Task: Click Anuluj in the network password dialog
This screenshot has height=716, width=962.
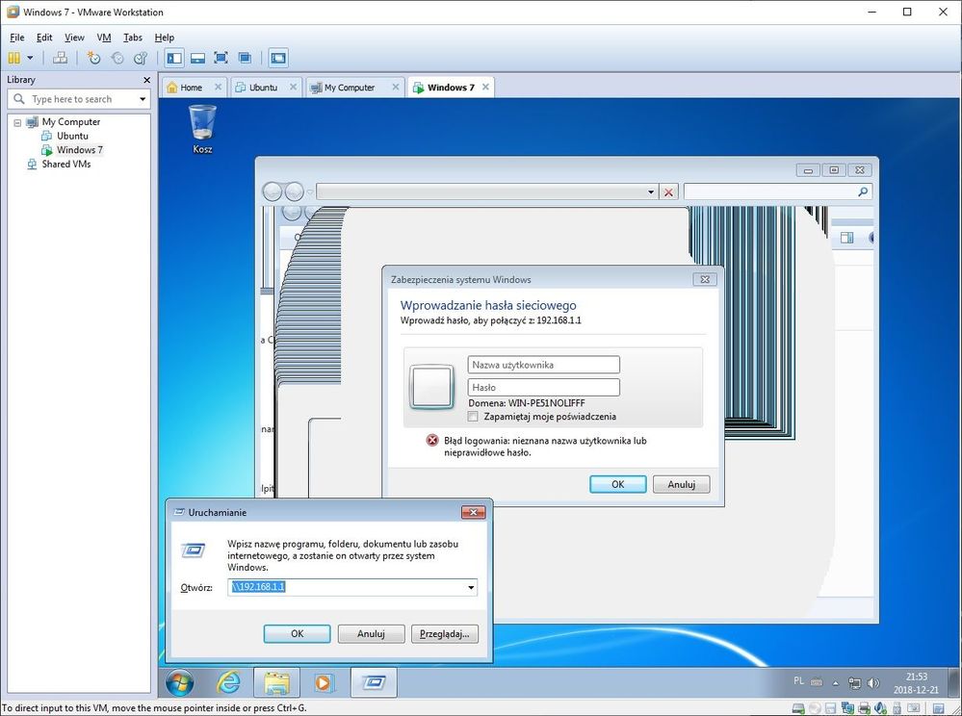Action: pos(681,484)
